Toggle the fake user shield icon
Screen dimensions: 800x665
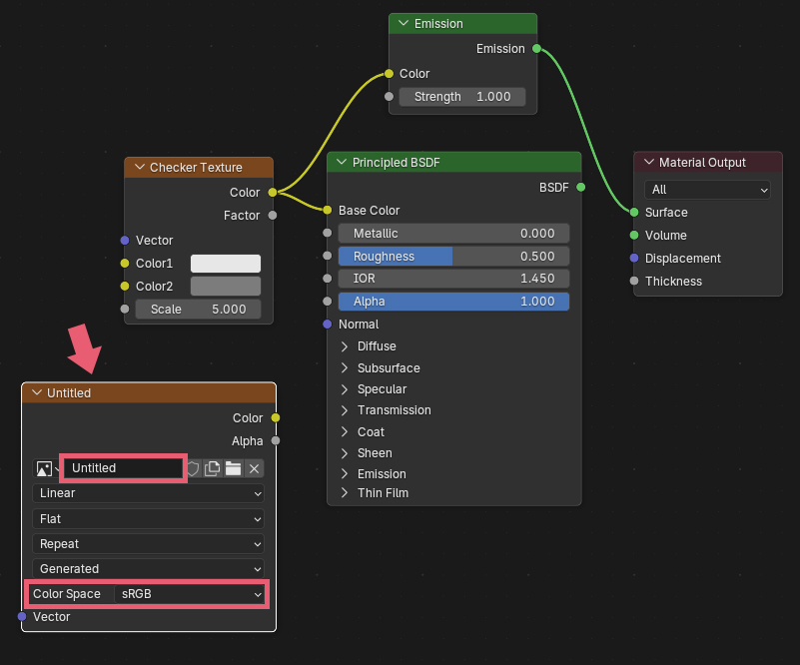[x=194, y=468]
